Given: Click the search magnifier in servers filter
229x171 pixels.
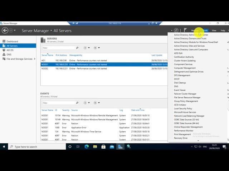Looking at the screenshot, I should pos(77,48).
